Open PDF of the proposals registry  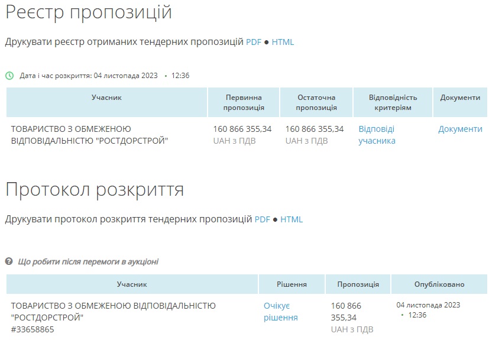[254, 42]
